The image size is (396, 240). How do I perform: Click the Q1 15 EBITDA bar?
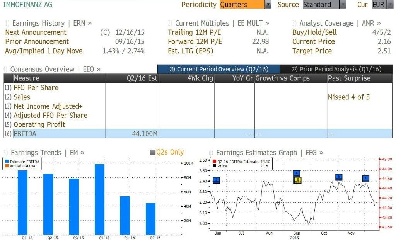click(22, 203)
